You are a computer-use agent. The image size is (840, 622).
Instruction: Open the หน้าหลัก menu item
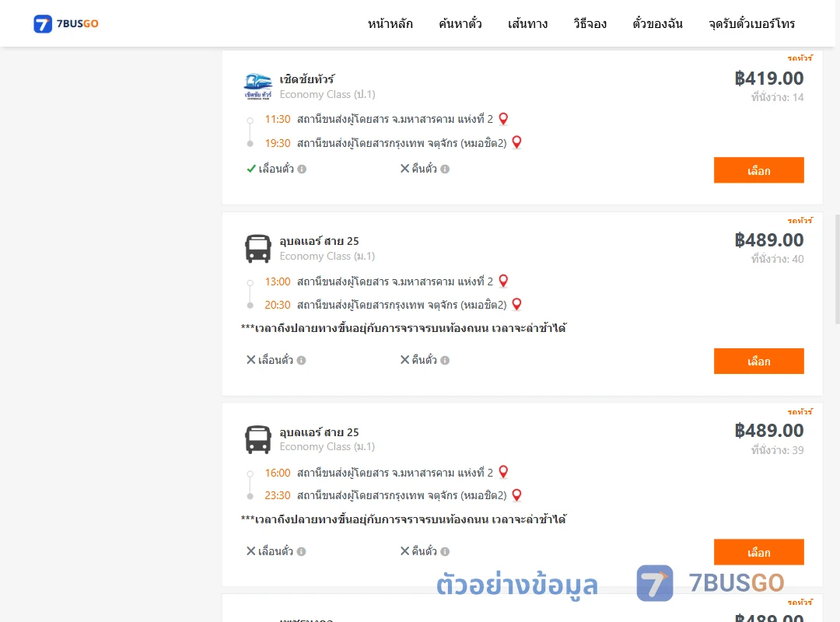390,23
